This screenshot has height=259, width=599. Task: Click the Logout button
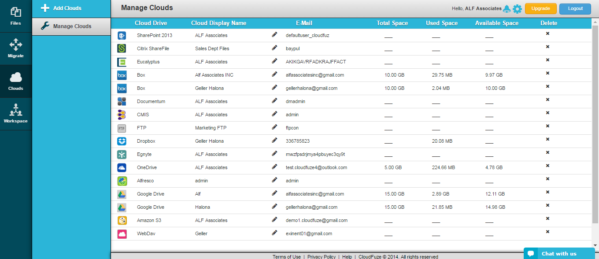(x=575, y=9)
